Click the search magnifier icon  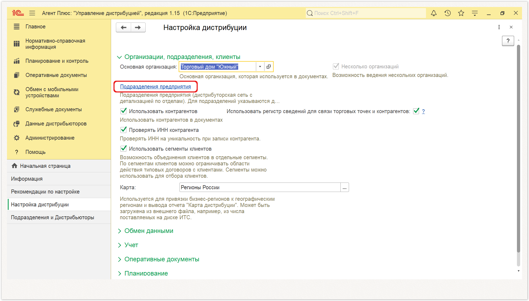click(x=310, y=13)
